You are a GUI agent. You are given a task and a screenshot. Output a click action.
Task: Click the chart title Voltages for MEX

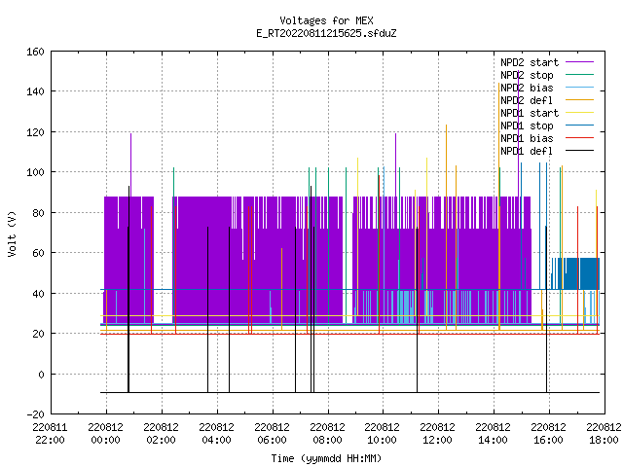click(x=327, y=20)
